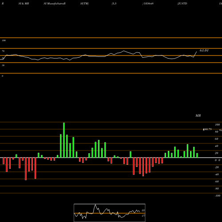Click the 'MR' panel title
The width and height of the screenshot is (222, 222).
tap(198, 115)
